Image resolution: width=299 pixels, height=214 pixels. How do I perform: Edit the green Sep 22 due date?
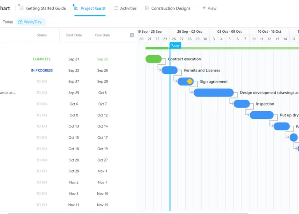(x=103, y=59)
